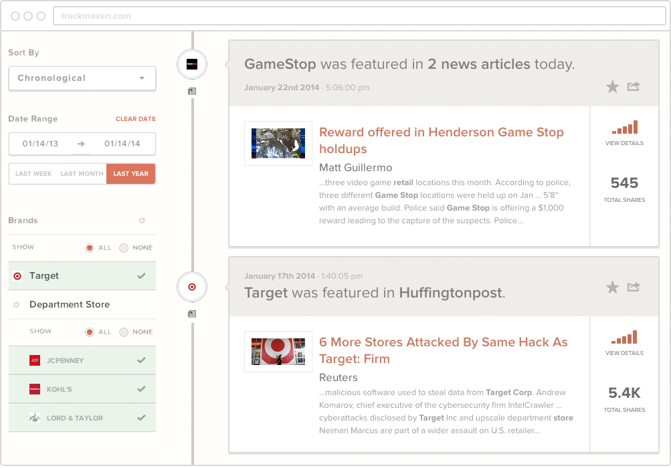Select ALL radio under Department Store Show
The image size is (671, 468).
click(x=90, y=332)
